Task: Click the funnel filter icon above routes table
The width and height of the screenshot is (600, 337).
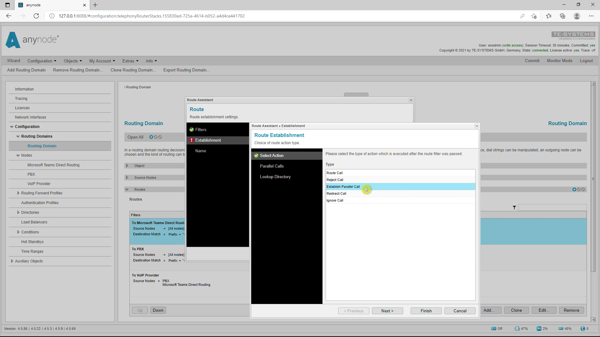Action: (x=514, y=208)
